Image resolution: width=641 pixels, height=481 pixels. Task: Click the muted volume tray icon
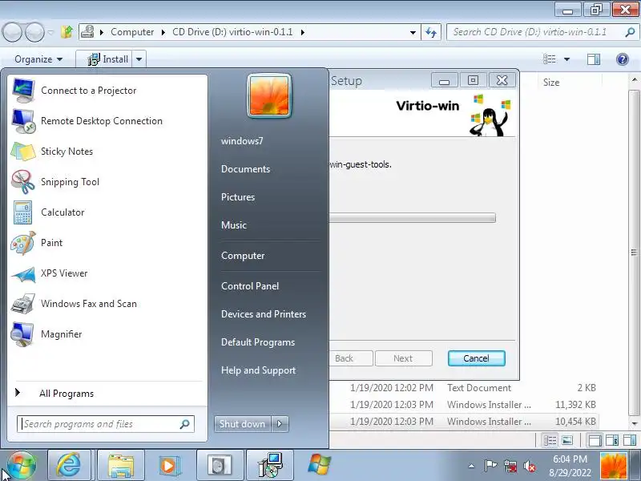530,466
